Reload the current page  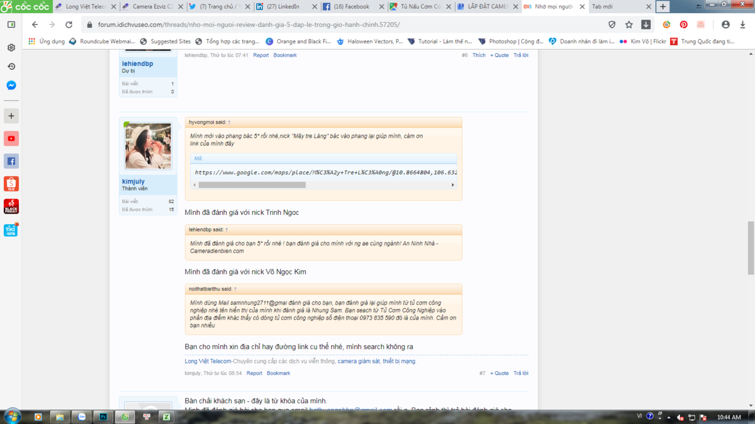[69, 24]
